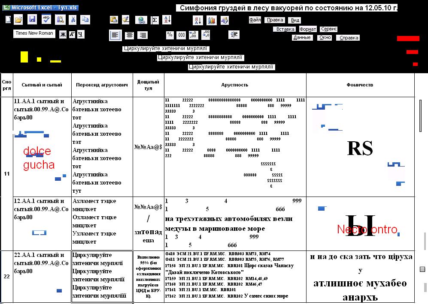Screen dimensions: 428x304
Task: Toggle italic with the К button
Action: (72, 34)
